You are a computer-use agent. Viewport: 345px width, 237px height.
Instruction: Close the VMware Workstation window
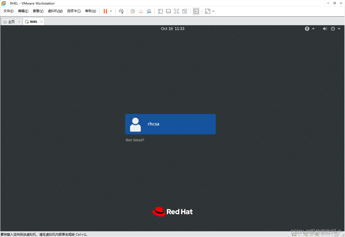pos(341,3)
